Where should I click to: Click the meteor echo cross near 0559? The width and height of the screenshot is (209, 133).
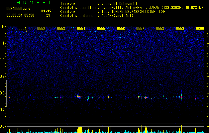(x=181, y=97)
